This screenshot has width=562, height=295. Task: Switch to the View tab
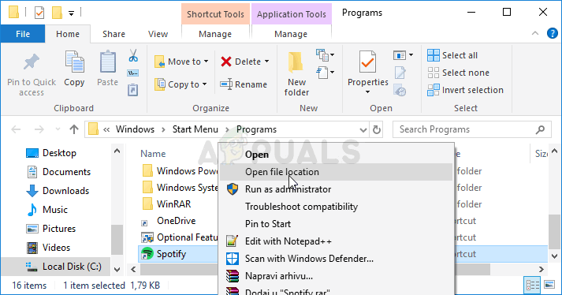pyautogui.click(x=158, y=34)
